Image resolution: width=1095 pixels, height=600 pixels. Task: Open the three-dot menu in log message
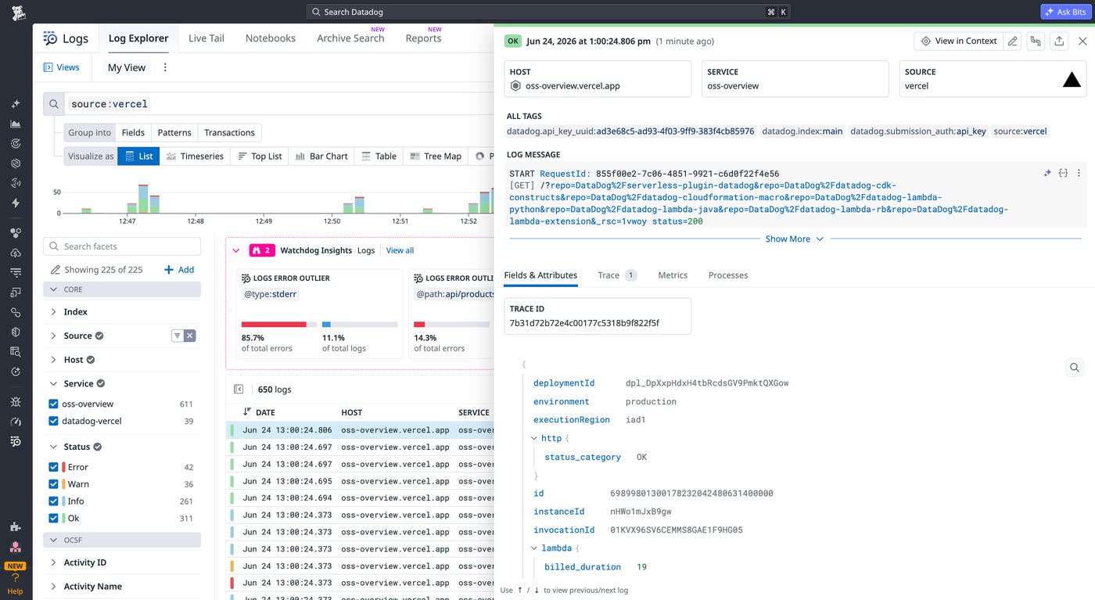(x=1079, y=173)
